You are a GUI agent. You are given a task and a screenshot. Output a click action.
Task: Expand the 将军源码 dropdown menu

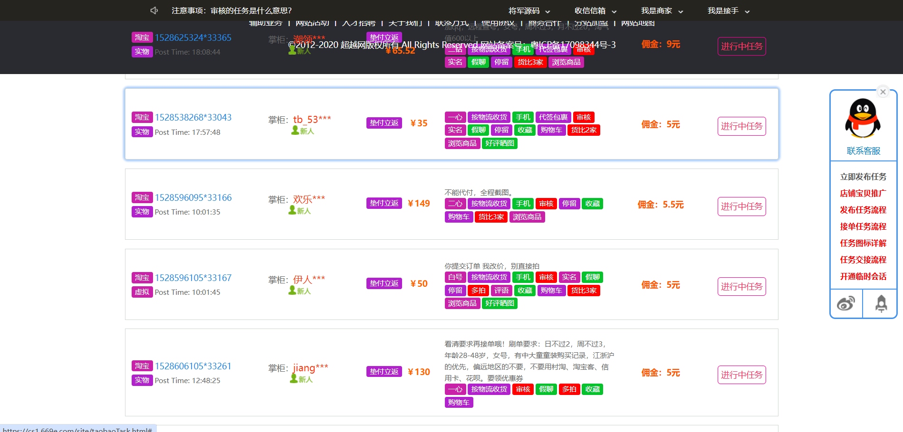click(529, 11)
